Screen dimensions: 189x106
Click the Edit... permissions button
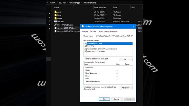point(126,59)
